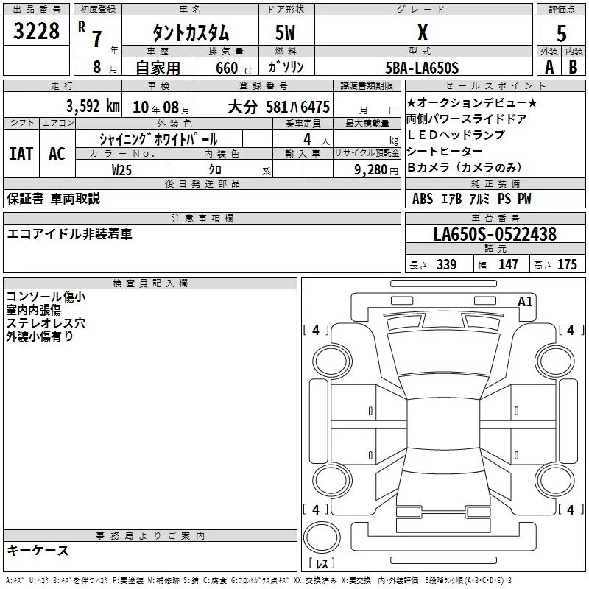Screen dimensions: 589x589
Task: Click the overall evaluation score 5
Action: pyautogui.click(x=561, y=32)
